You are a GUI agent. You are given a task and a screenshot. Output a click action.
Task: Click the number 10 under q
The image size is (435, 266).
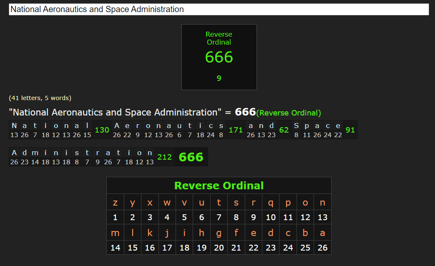pyautogui.click(x=271, y=217)
